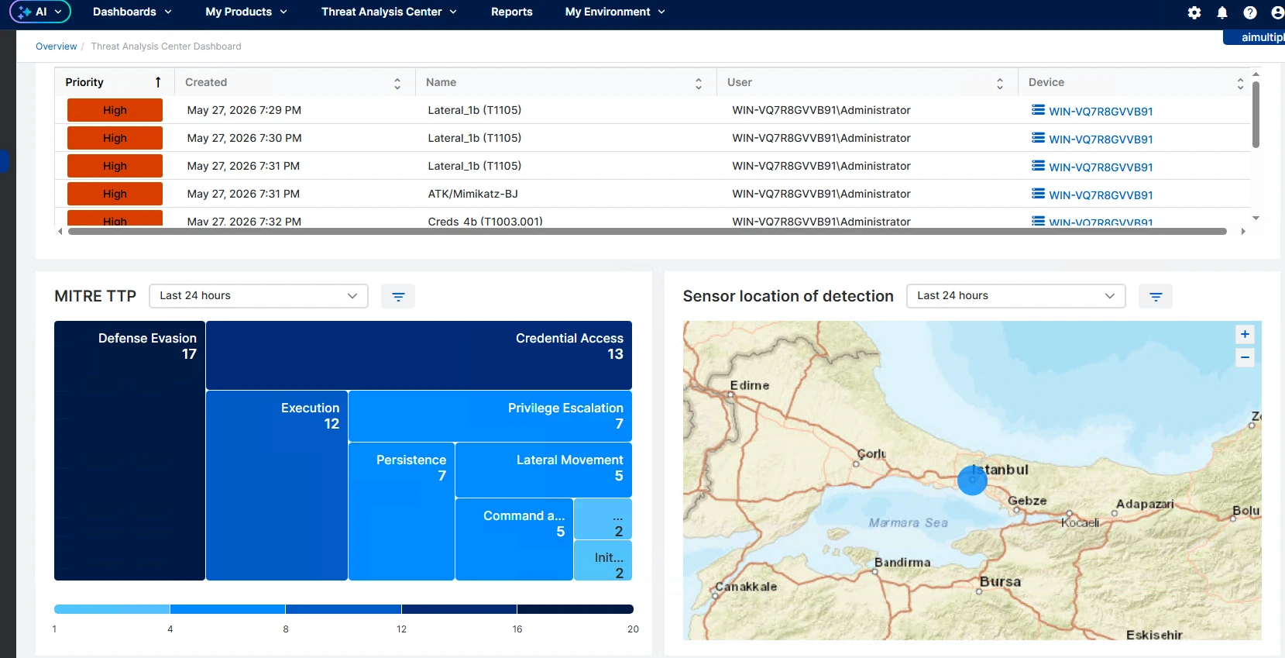
Task: Select the Command a... treemap tile
Action: (x=514, y=539)
